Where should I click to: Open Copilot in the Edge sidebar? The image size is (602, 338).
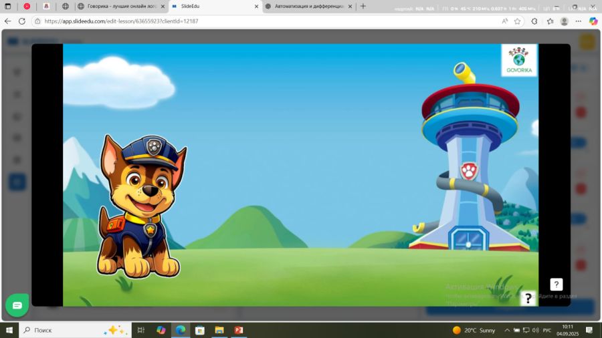[593, 21]
